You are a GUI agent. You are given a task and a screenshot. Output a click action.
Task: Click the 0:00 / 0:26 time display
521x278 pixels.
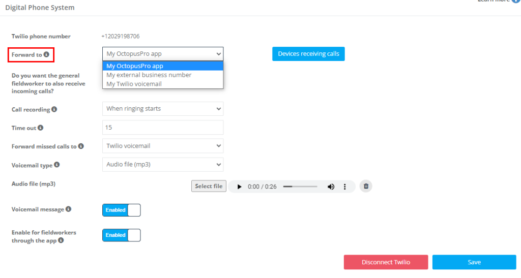point(262,187)
